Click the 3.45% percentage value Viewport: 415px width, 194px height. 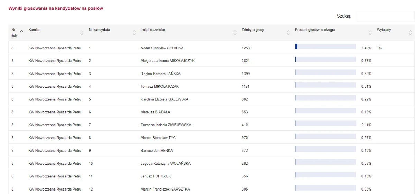point(366,48)
